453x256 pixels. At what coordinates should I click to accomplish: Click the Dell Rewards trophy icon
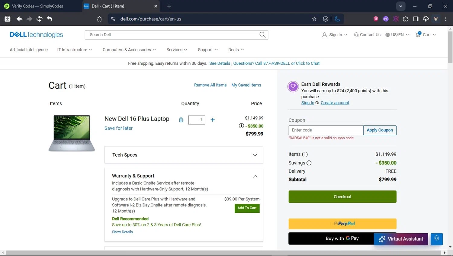point(293,87)
